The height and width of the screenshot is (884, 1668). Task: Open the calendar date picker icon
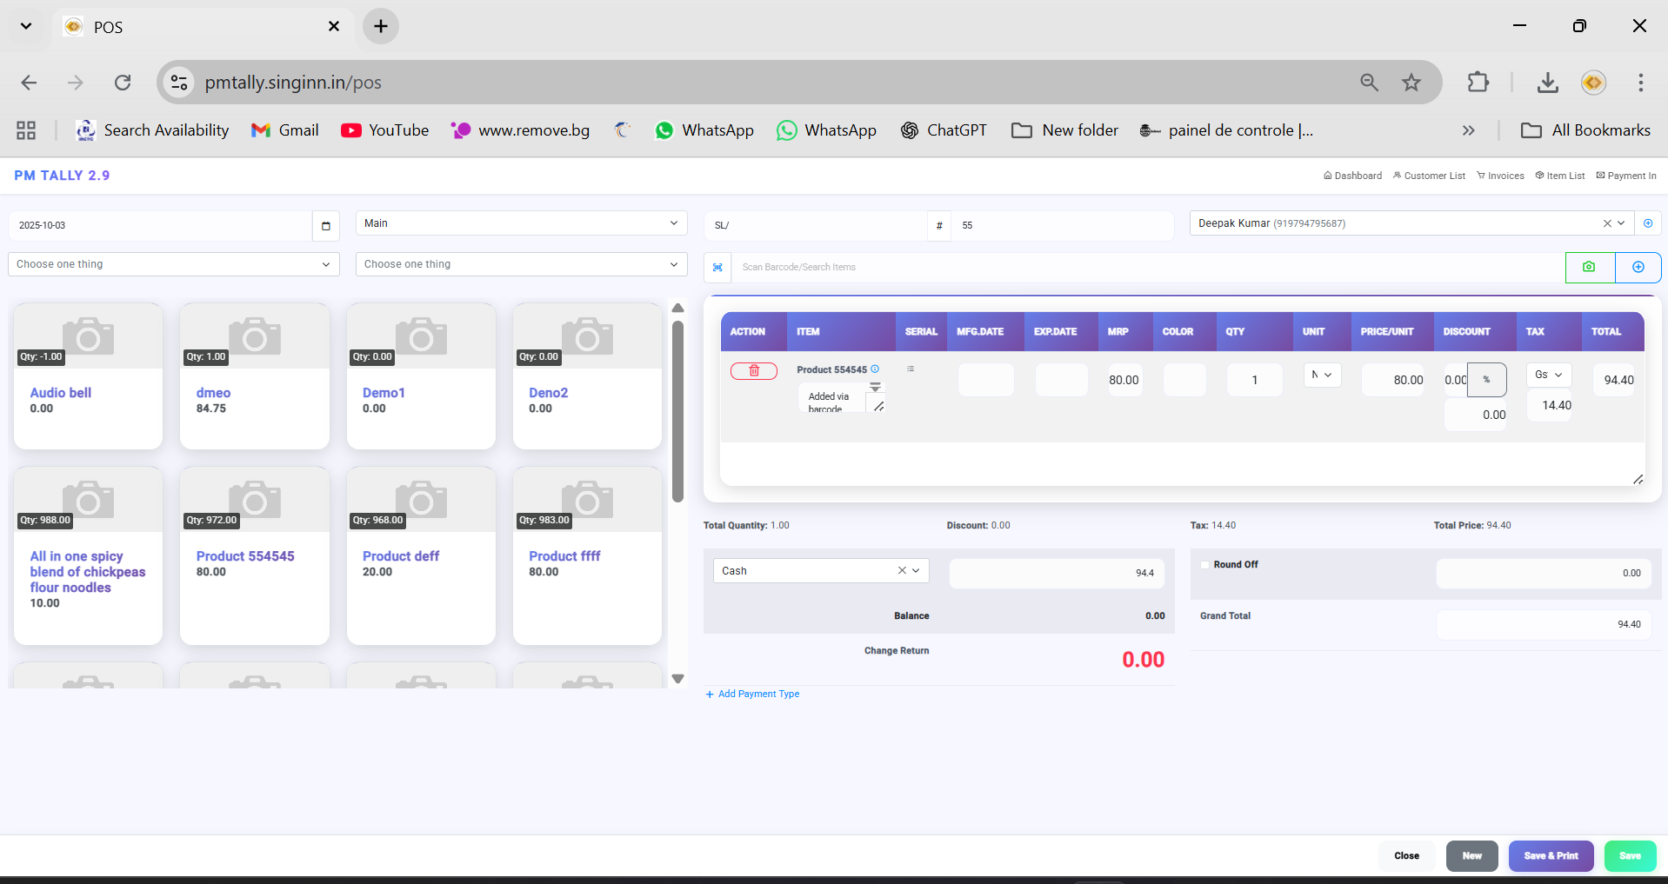(326, 226)
